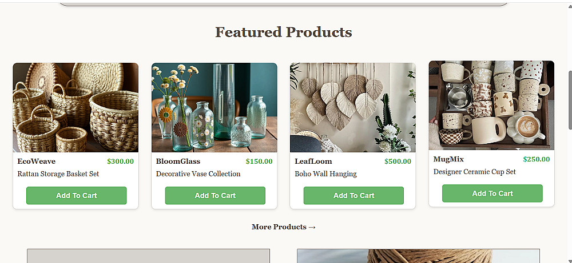Open Designer Ceramic Cup Set title
The image size is (572, 263).
pyautogui.click(x=475, y=172)
